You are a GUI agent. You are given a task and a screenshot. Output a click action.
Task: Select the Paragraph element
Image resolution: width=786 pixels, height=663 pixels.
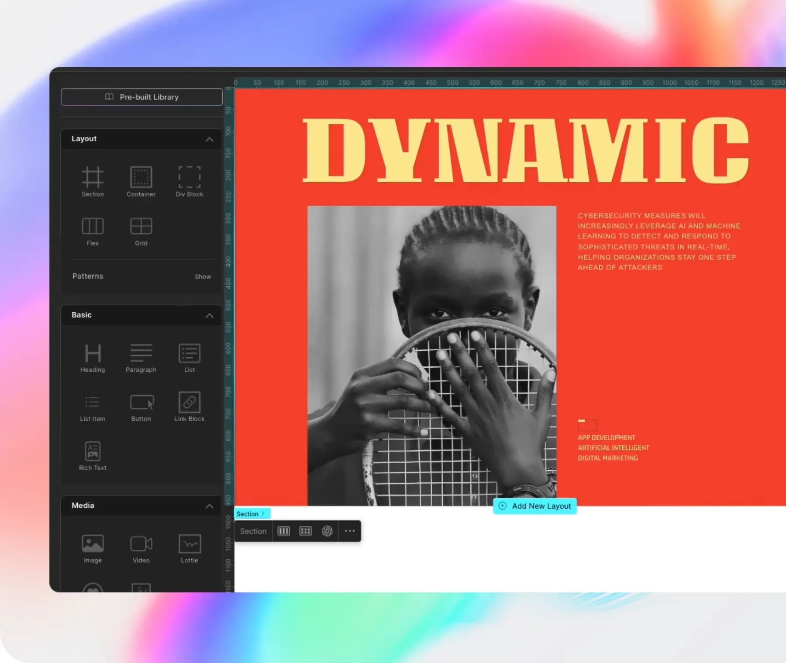click(x=141, y=358)
